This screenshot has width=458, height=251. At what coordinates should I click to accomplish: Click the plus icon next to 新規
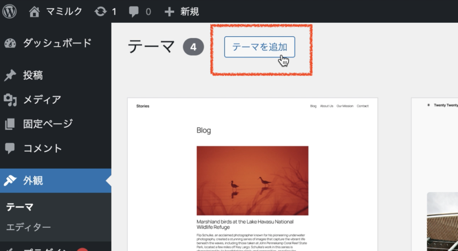[169, 12]
